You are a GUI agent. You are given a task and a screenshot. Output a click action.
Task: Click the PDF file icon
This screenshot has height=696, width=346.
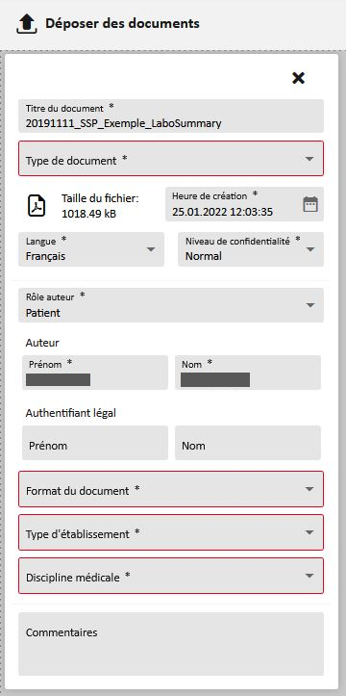coord(37,205)
